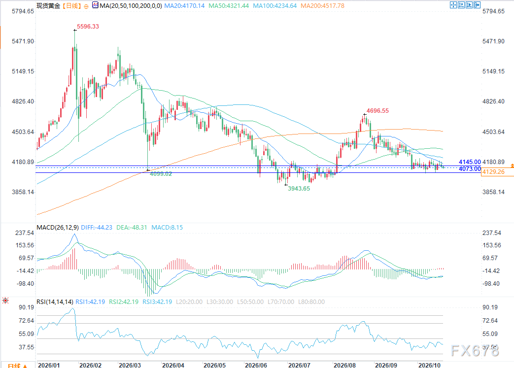Click the expand time axis icon
Image resolution: width=514 pixels, height=368 pixels.
pos(469,5)
